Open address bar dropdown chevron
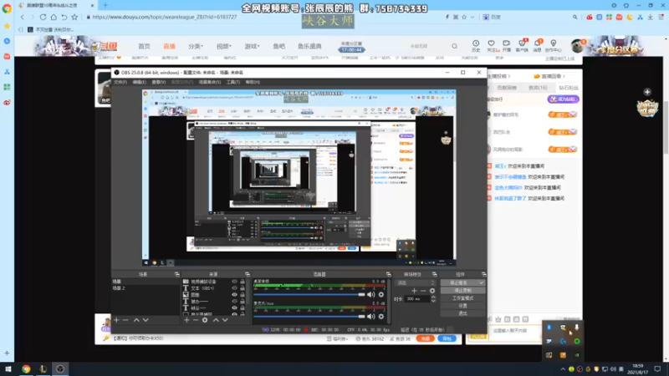The height and width of the screenshot is (376, 669). (x=472, y=17)
